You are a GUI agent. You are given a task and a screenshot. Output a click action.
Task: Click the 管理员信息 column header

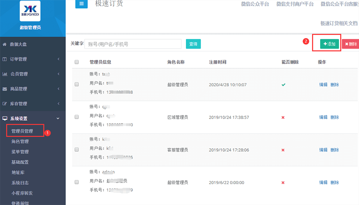100,62
